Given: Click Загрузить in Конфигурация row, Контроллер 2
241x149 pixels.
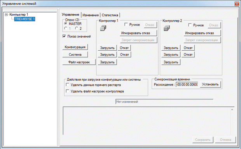Looking at the screenshot, I should [x=171, y=48].
